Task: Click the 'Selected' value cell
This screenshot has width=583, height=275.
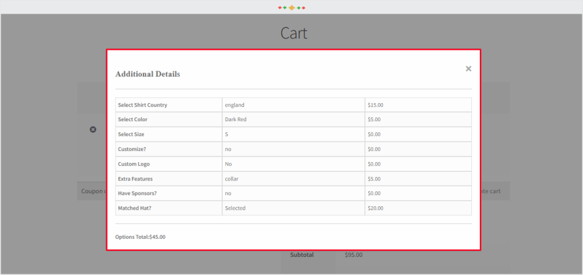Action: tap(293, 208)
